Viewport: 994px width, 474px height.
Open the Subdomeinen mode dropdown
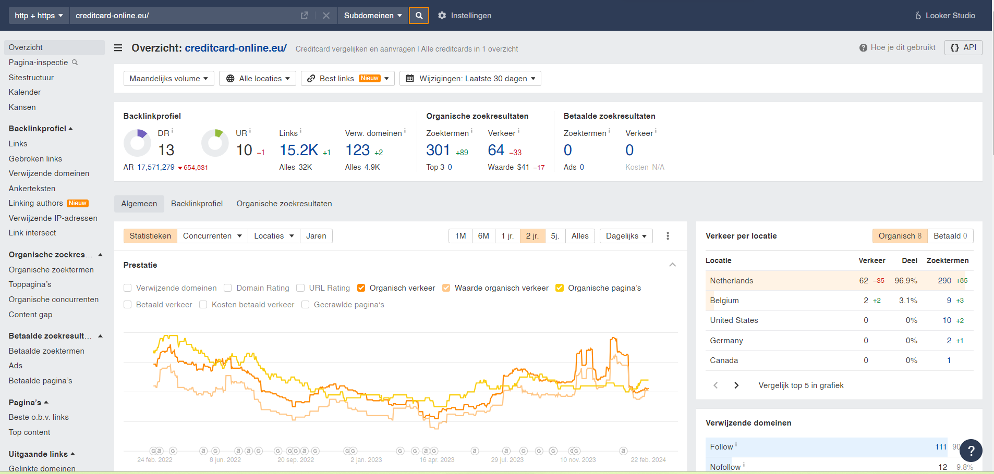[x=373, y=16]
